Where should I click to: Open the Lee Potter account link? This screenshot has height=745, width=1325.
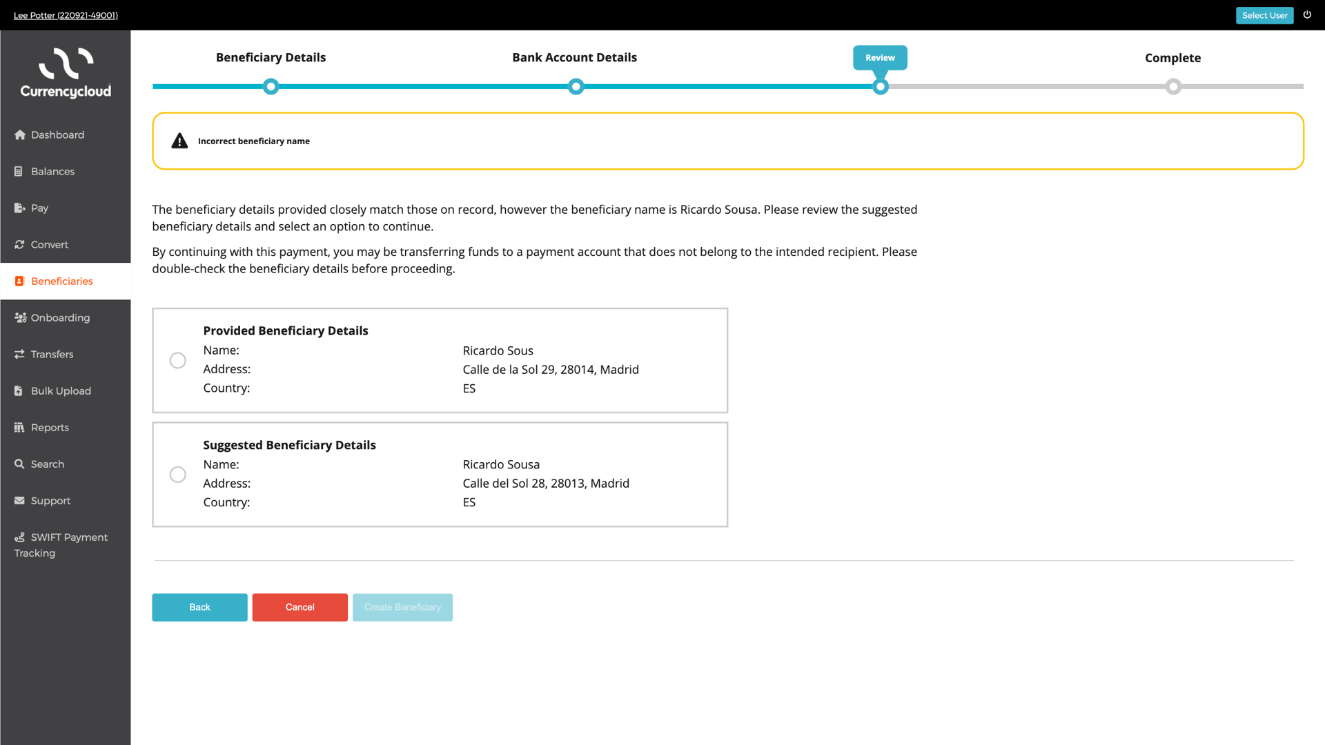click(66, 15)
